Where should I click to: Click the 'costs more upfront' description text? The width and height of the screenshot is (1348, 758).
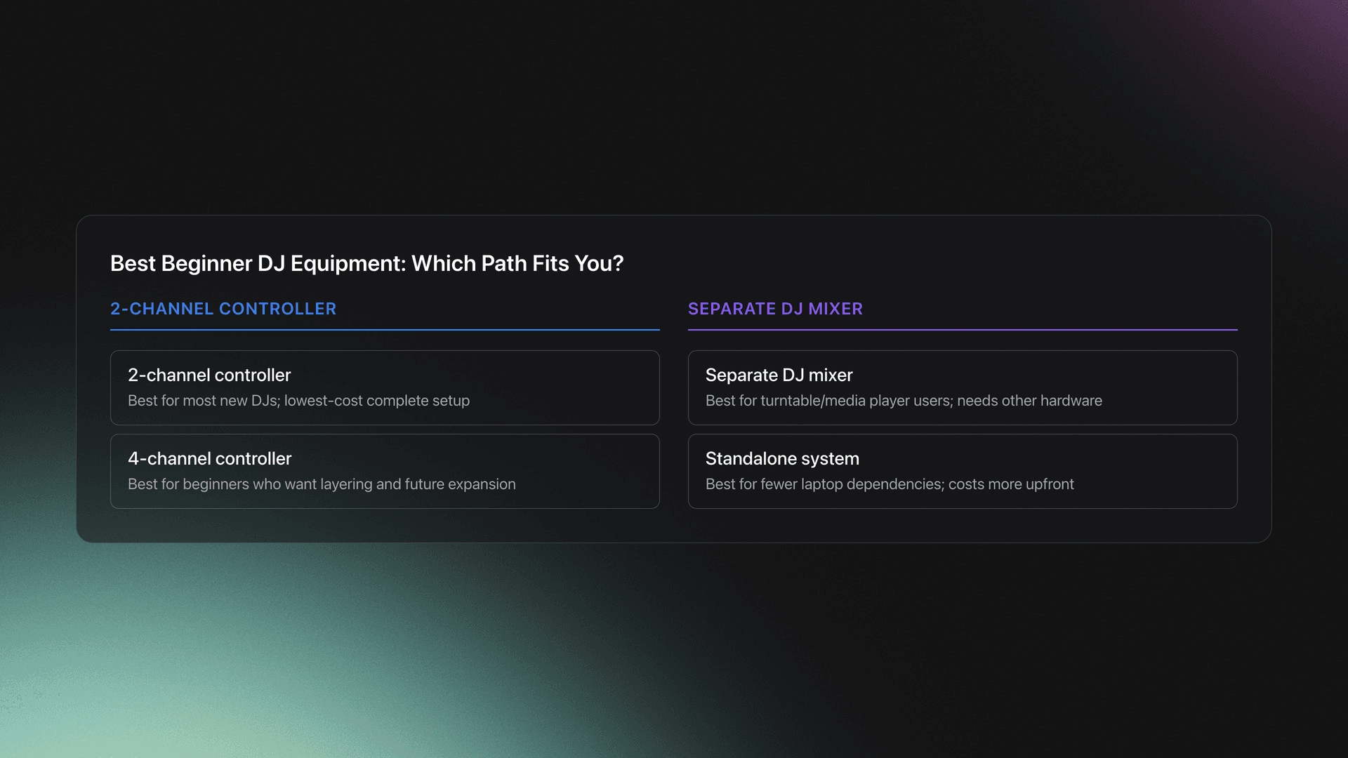pyautogui.click(x=1011, y=484)
